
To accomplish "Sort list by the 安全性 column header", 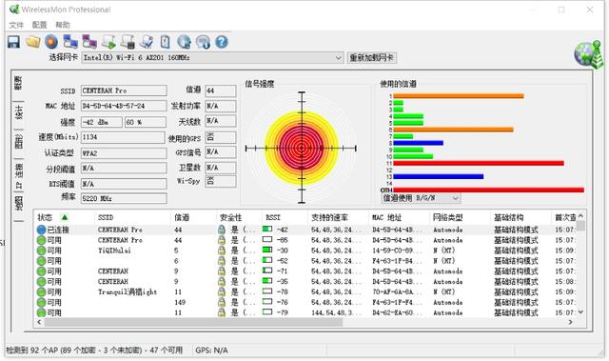I will pyautogui.click(x=239, y=217).
